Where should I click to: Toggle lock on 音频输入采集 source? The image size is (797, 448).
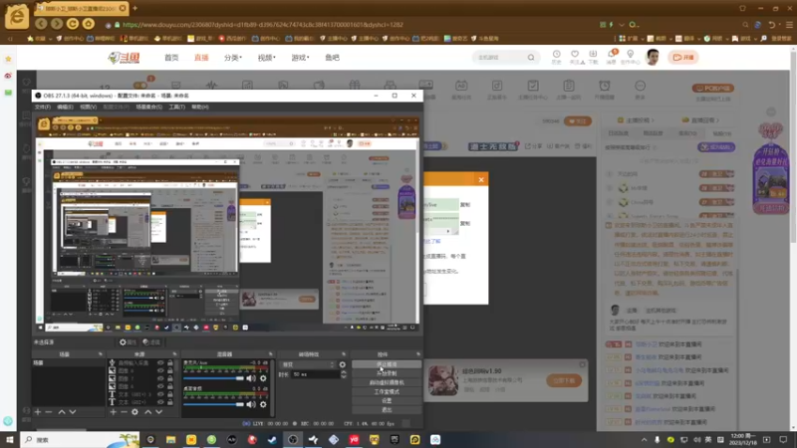[170, 363]
